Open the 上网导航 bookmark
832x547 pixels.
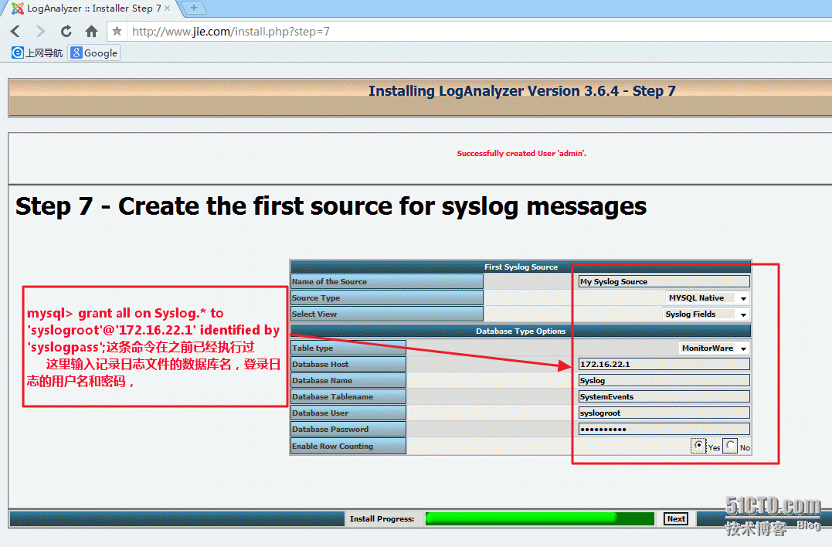click(37, 53)
